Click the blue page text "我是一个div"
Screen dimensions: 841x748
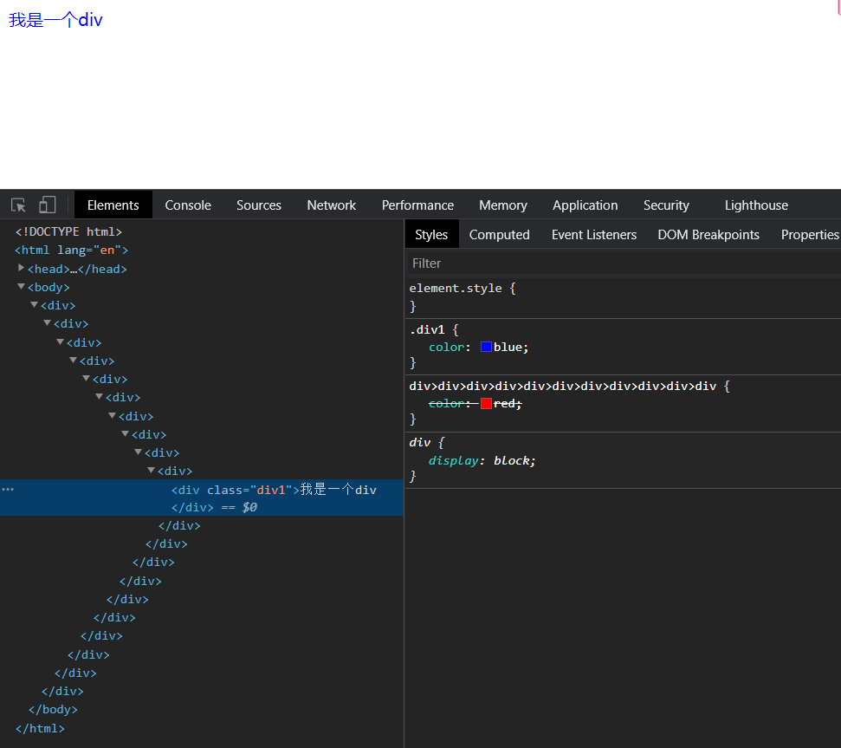click(55, 20)
